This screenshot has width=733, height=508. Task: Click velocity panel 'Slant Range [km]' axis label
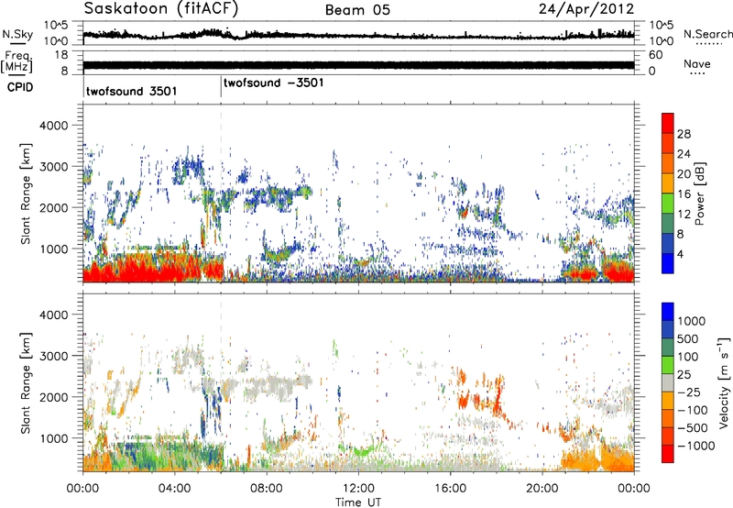pos(26,382)
